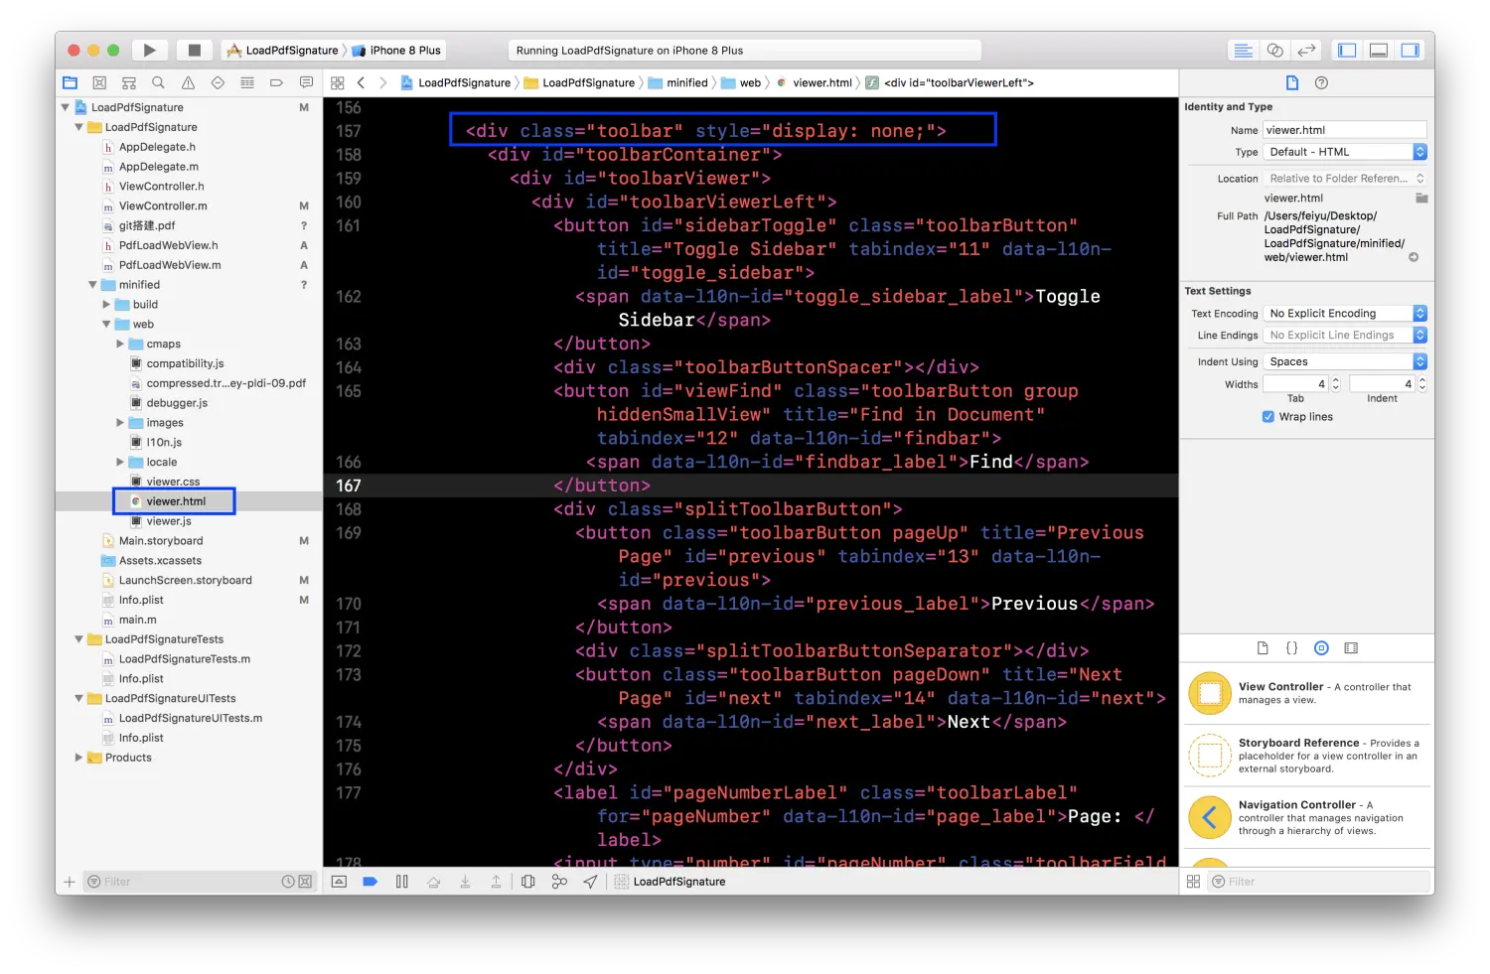Open the File Template library tab
Screen dimensions: 1490x974
pyautogui.click(x=1263, y=648)
